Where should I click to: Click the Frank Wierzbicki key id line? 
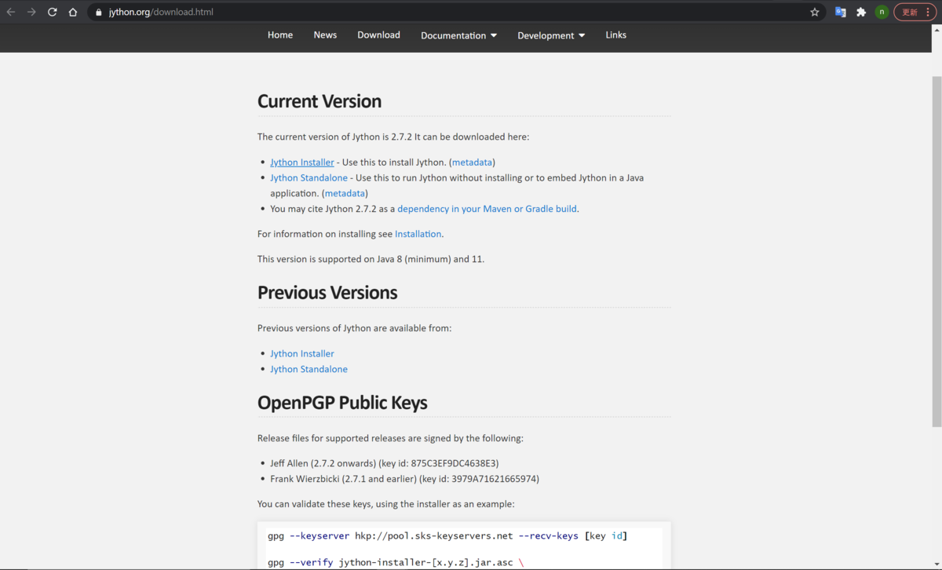click(x=404, y=479)
